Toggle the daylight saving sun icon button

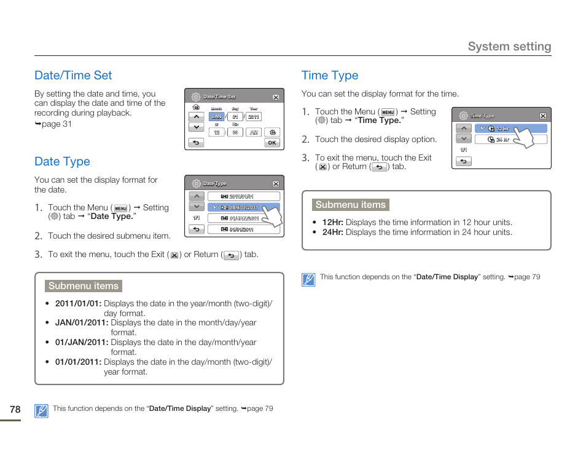coord(273,132)
